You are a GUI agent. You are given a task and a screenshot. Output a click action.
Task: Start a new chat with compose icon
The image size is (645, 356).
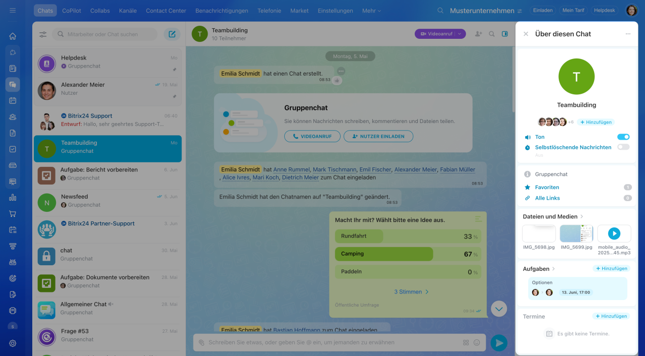pos(172,34)
